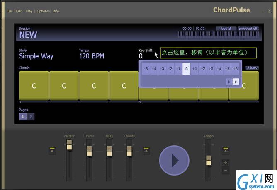The image size is (277, 190).
Task: Choose key shift -4
Action: [x=154, y=69]
